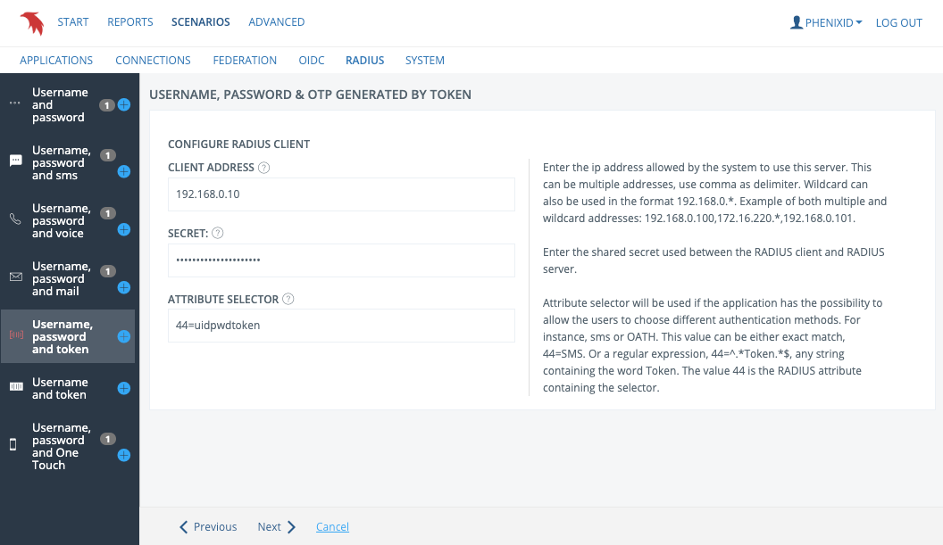Viewport: 943px width, 545px height.
Task: Open help for Attribute Selector field
Action: pyautogui.click(x=288, y=299)
